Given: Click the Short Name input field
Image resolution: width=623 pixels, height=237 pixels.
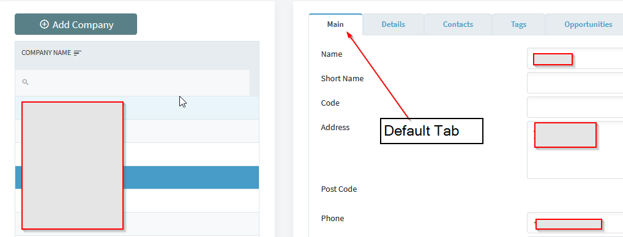Looking at the screenshot, I should tap(575, 83).
